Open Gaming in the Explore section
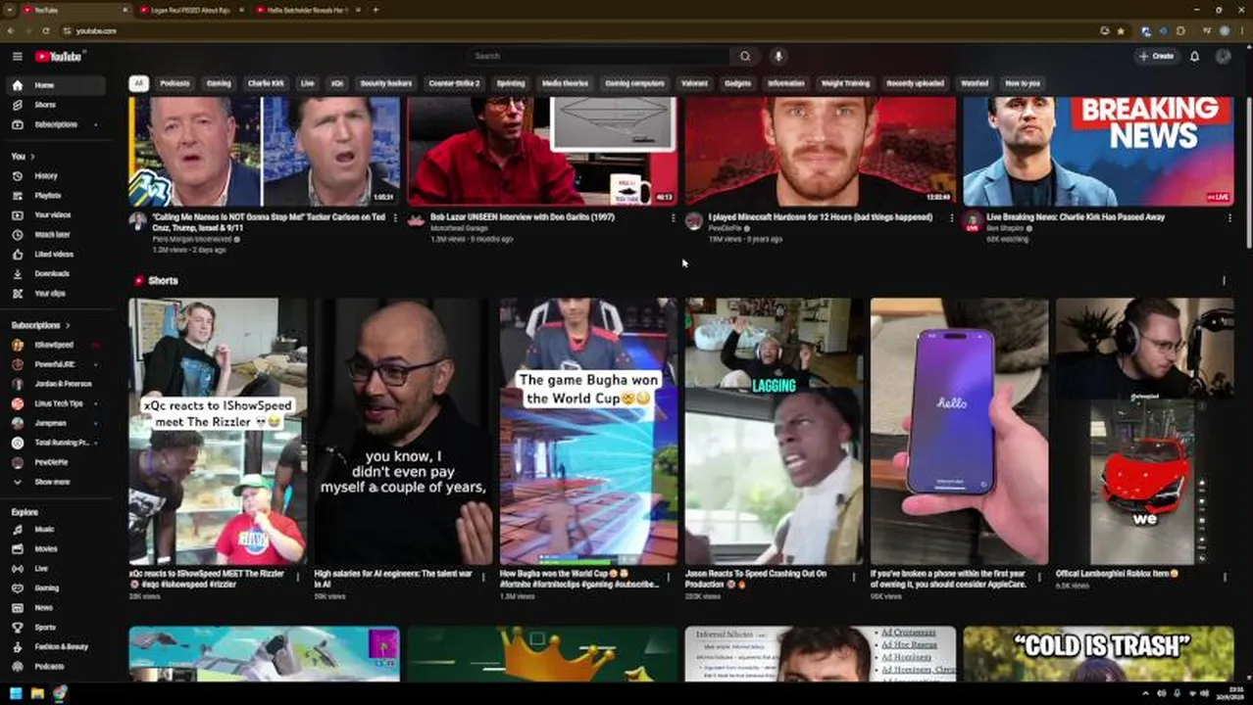1253x705 pixels. tap(56, 588)
